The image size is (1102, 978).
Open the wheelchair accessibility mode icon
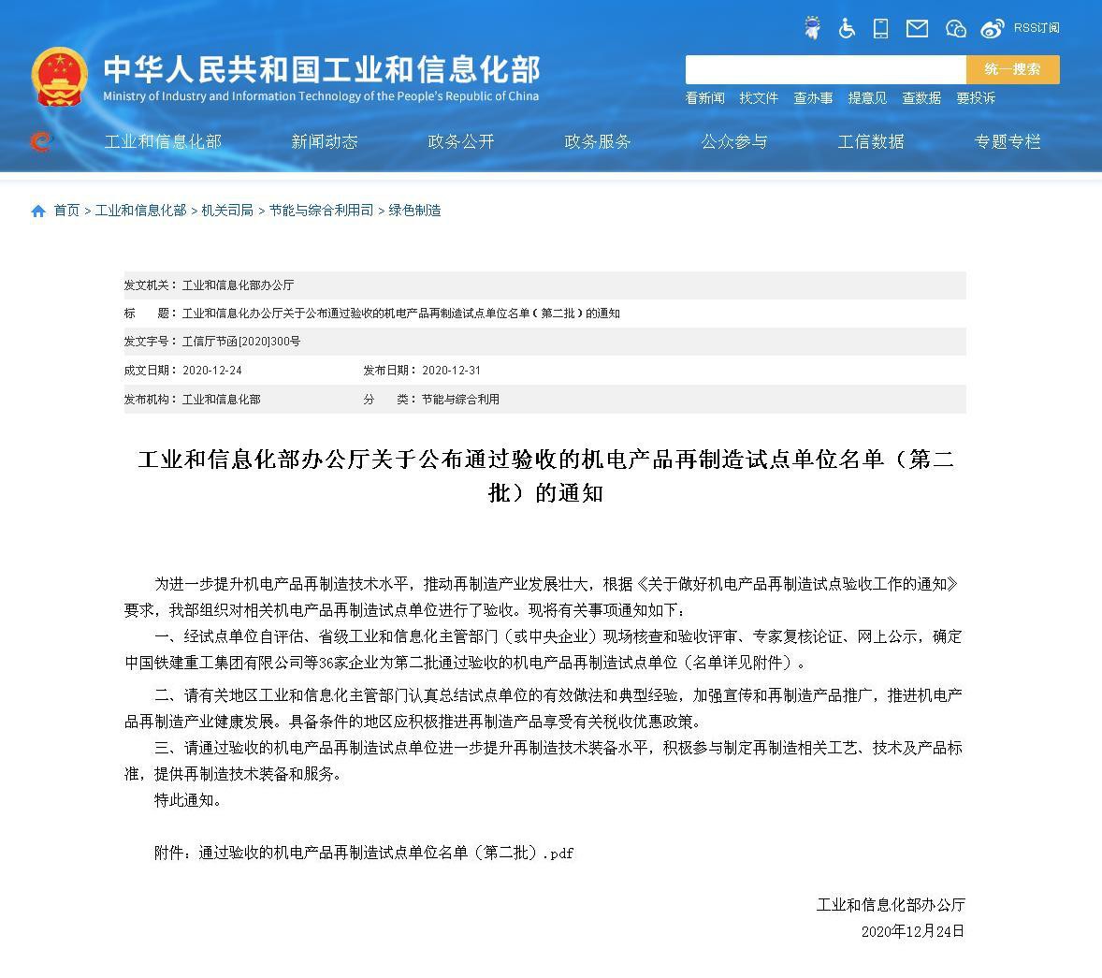tap(847, 28)
